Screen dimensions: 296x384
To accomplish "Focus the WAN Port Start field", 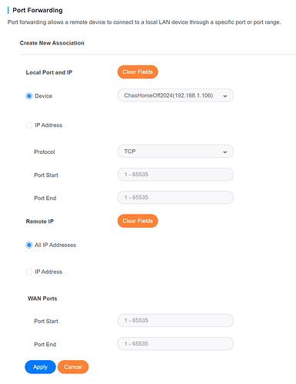I will (175, 320).
